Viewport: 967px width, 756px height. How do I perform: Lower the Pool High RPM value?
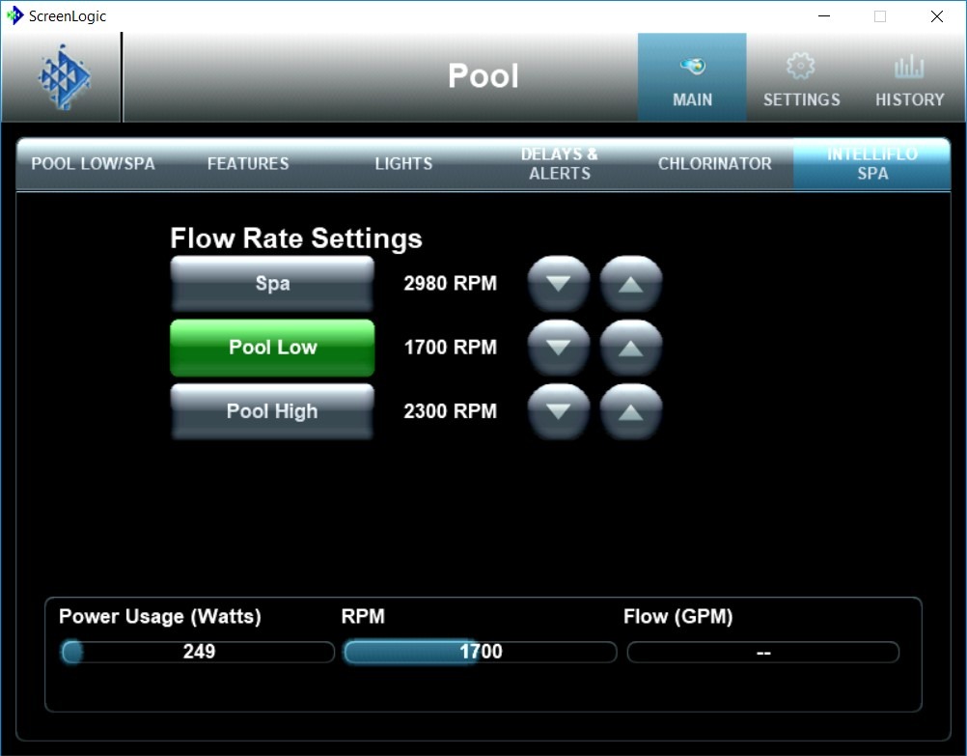pos(558,411)
